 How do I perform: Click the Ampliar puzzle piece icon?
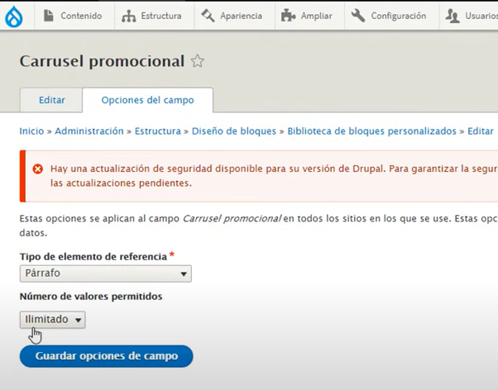tap(288, 16)
